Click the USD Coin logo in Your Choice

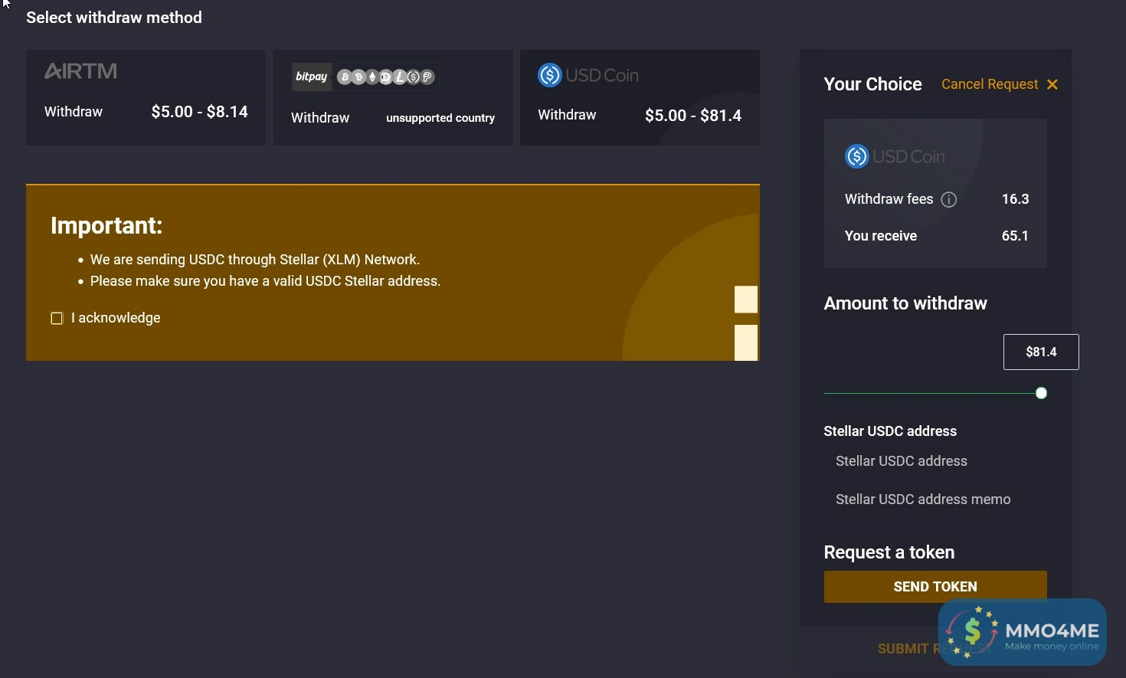[x=895, y=156]
